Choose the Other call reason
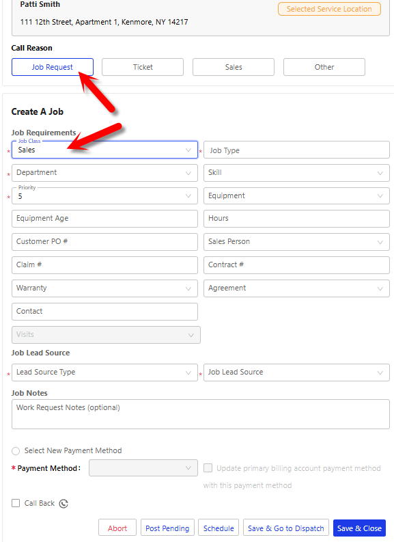Viewport: 394px width, 542px height. tap(324, 67)
